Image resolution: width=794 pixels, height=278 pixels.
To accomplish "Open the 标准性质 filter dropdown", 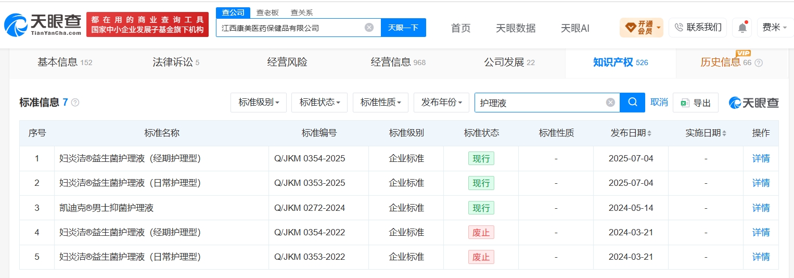I will (x=380, y=103).
